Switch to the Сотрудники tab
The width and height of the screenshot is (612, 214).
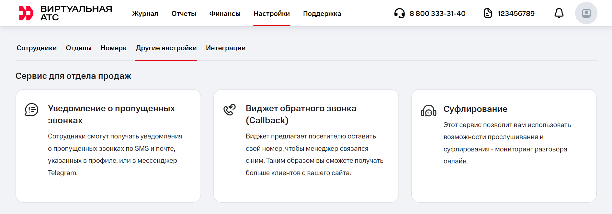point(37,48)
